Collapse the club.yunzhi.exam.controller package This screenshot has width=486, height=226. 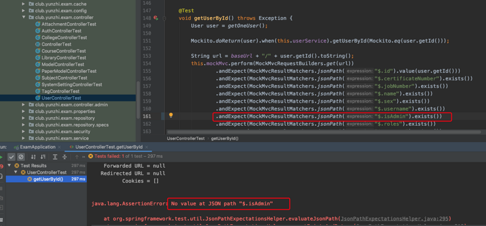(23, 18)
